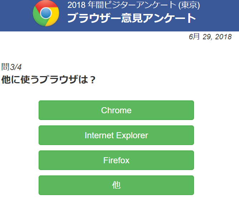
Task: Answer question 3 with Chrome
Action: [x=116, y=110]
